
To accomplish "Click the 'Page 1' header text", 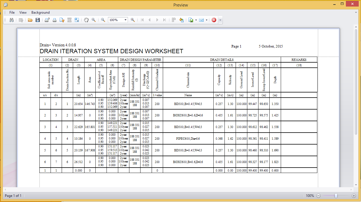I will (236, 46).
